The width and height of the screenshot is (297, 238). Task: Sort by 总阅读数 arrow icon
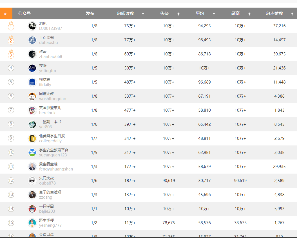143,14
